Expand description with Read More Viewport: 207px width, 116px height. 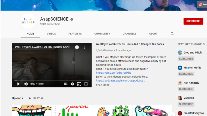[x=103, y=85]
